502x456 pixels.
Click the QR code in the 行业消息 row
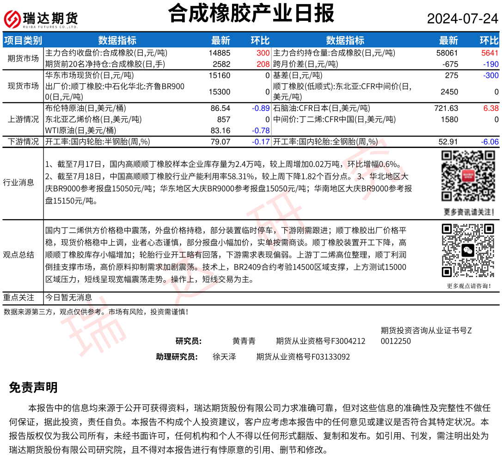point(467,176)
